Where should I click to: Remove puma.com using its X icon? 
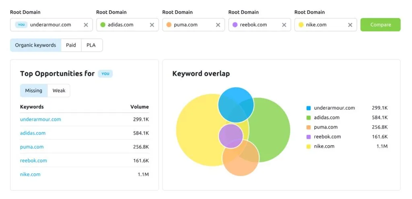tap(218, 25)
